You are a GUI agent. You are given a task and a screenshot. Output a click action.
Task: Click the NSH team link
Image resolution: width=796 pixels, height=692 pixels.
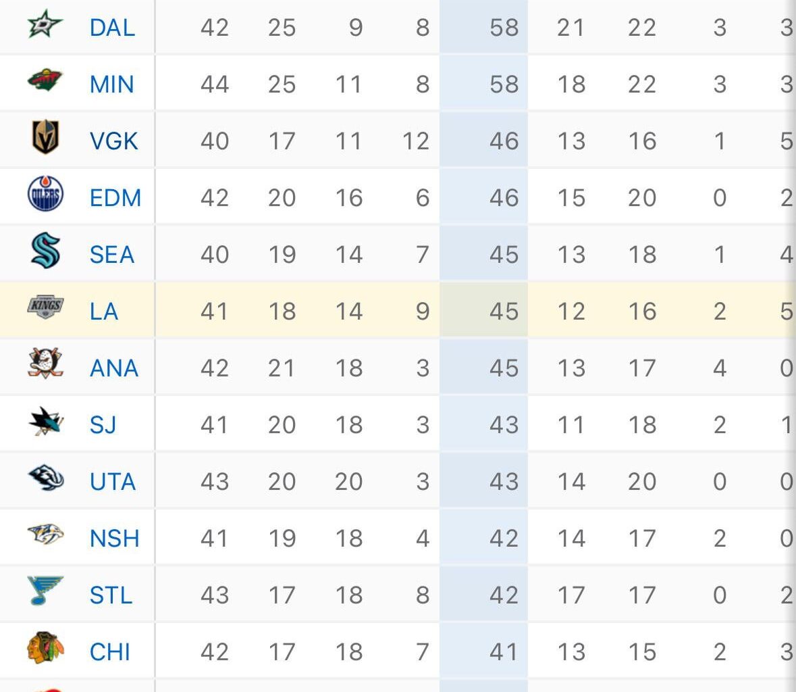coord(114,538)
